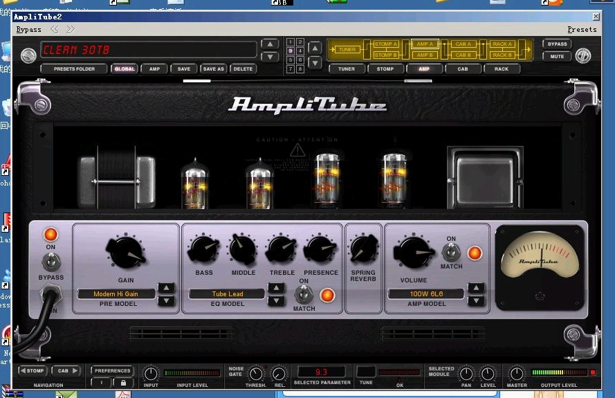Click the AmpliTube VU meter
Viewport: 615px width, 398px height.
540,268
